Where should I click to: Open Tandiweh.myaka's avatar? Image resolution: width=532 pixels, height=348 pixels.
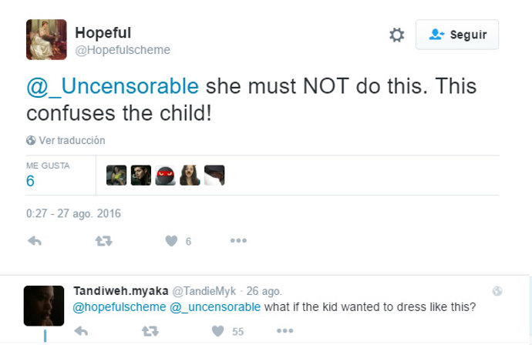(x=44, y=306)
